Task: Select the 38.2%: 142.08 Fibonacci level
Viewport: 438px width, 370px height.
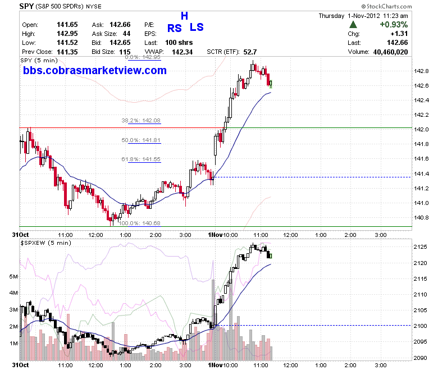Action: (141, 121)
